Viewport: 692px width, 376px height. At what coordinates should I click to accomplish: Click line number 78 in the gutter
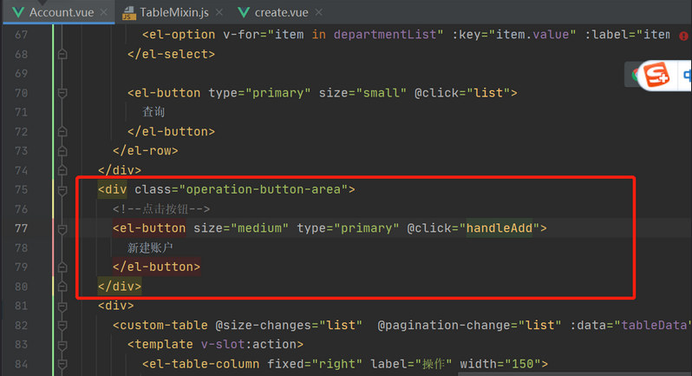21,247
